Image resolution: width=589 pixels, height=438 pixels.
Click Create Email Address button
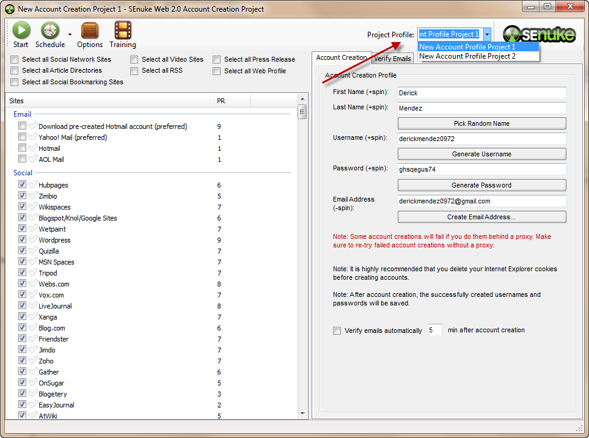point(481,217)
